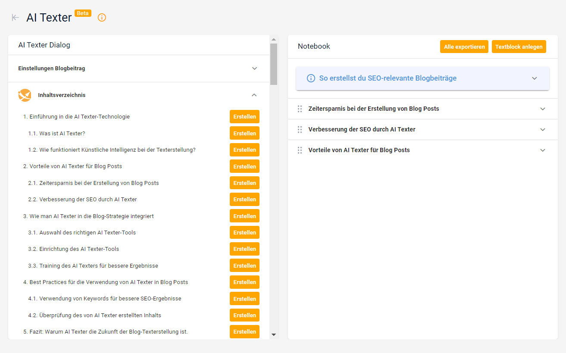Select '3. Wie man AI Texter in die Blog-Strategie' entry

88,216
